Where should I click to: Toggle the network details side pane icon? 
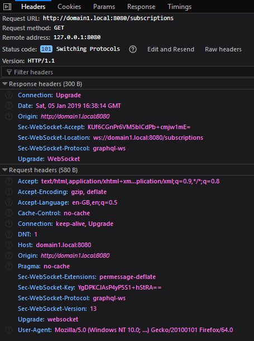click(x=7, y=7)
